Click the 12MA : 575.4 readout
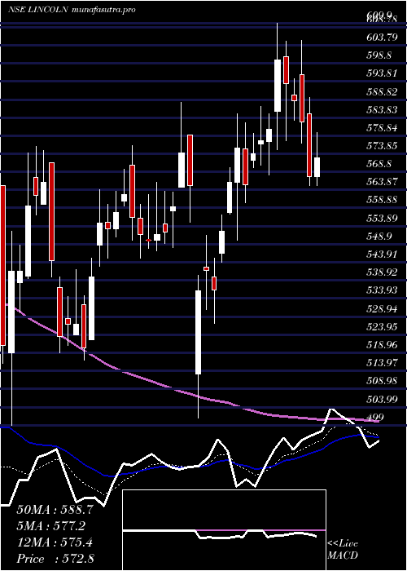The width and height of the screenshot is (407, 571). click(55, 542)
